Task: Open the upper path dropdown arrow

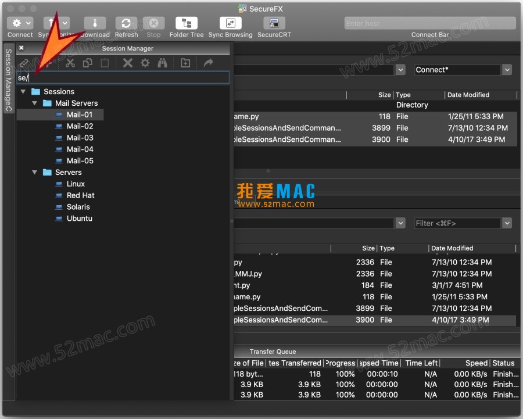Action: [x=400, y=70]
